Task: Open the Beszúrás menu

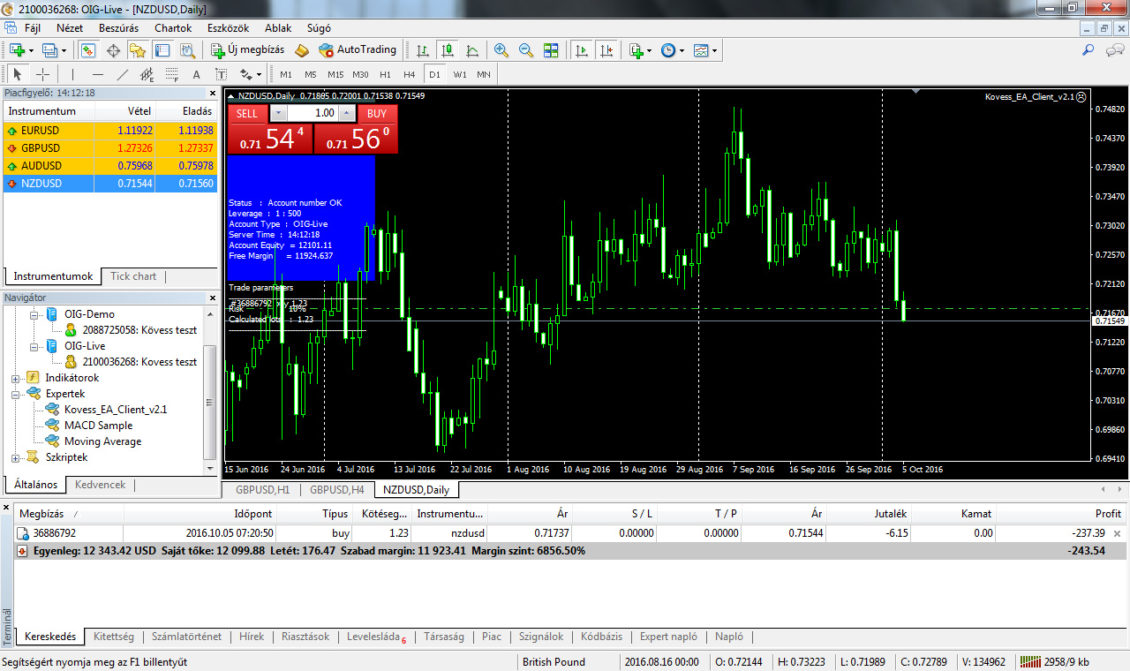Action: click(x=118, y=27)
